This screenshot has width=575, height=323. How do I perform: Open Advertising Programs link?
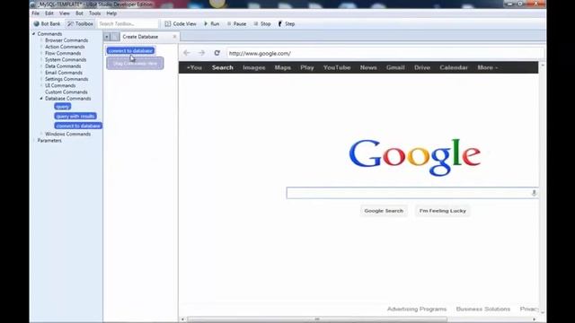coord(417,309)
